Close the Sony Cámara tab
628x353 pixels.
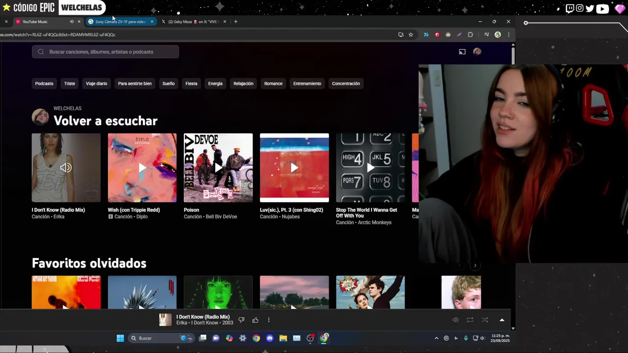[x=152, y=22]
